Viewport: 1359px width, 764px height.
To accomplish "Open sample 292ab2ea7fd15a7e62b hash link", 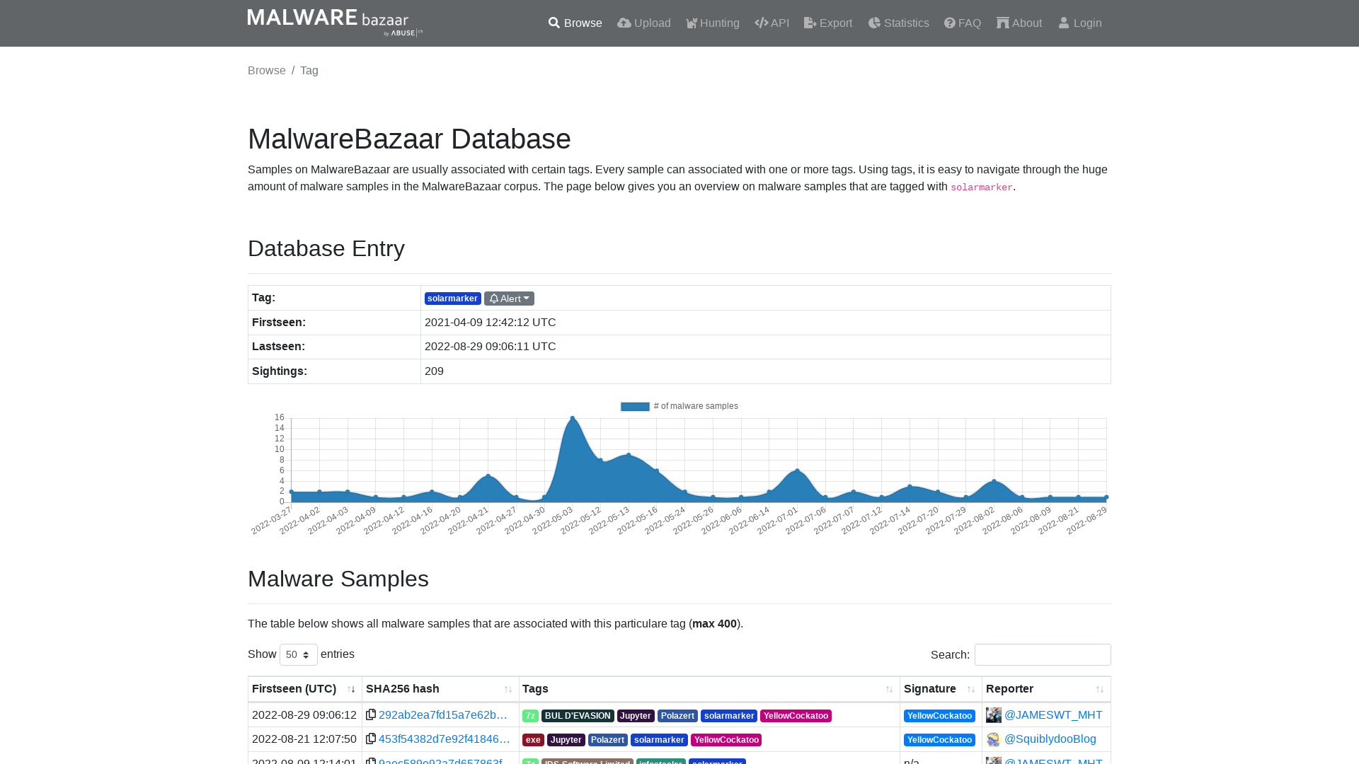I will point(443,714).
